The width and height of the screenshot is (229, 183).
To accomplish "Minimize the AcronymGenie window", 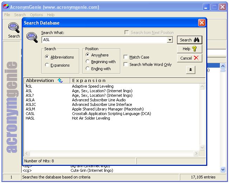I will pyautogui.click(x=206, y=7).
